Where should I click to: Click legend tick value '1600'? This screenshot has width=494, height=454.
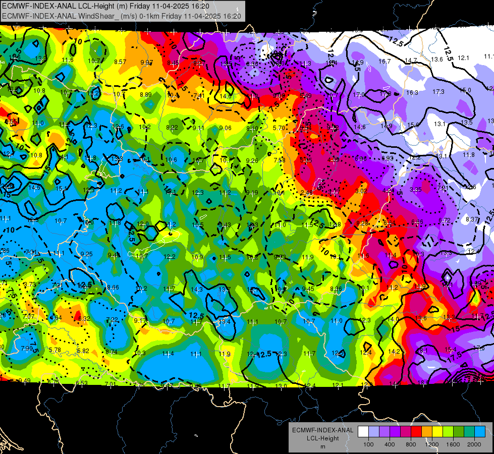coord(453,444)
